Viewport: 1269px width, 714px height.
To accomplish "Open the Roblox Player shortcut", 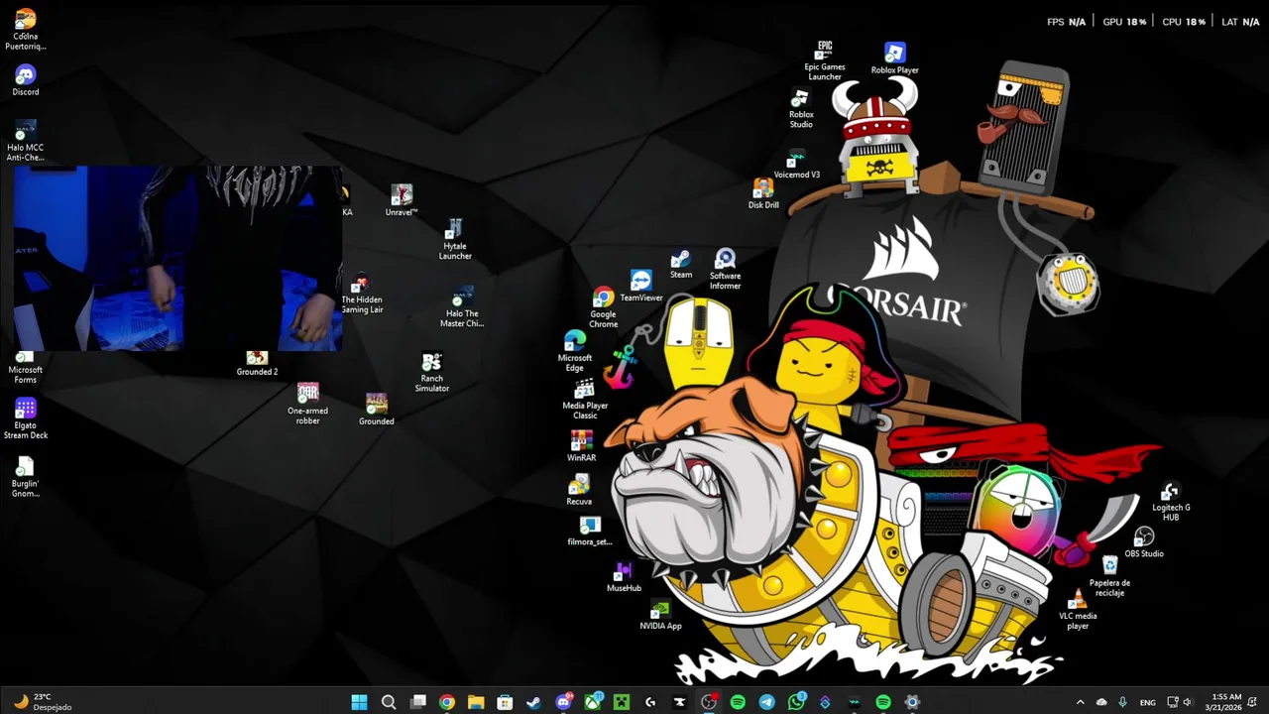I will 894,59.
